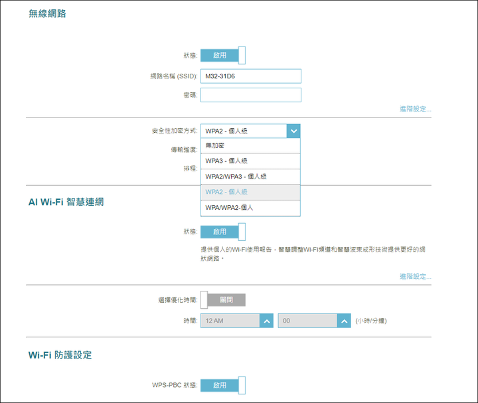Click the empty 密碼 password field
478x403 pixels.
coord(250,95)
